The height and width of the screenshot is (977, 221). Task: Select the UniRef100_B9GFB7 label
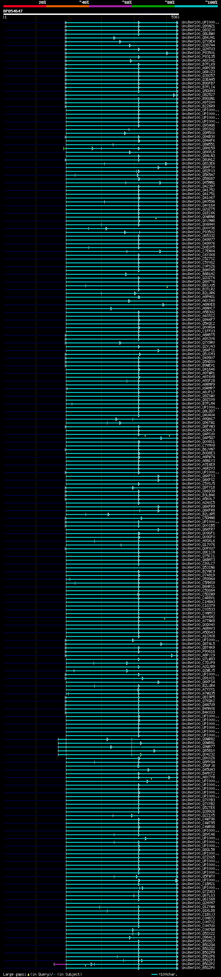click(x=198, y=83)
